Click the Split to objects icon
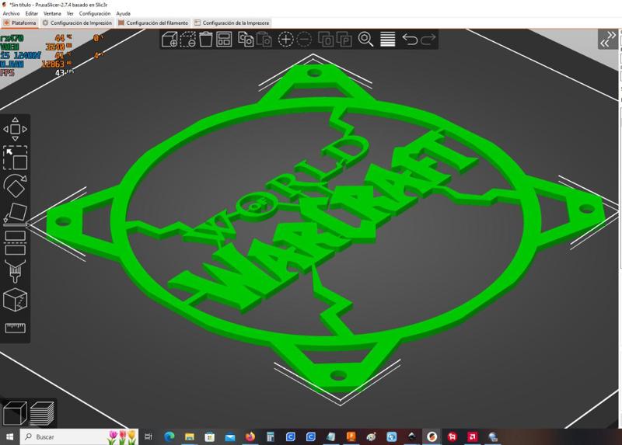This screenshot has width=622, height=445. (326, 40)
